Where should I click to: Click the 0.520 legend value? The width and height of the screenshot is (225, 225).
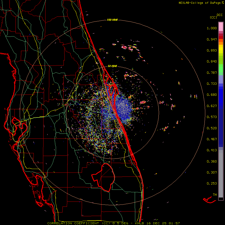212,128
